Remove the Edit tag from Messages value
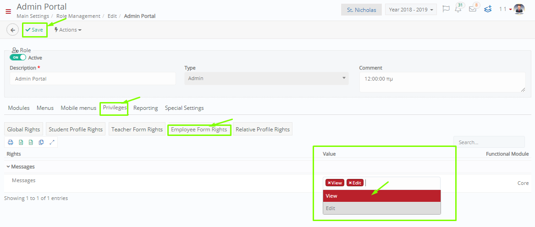535x227 pixels. pyautogui.click(x=350, y=183)
